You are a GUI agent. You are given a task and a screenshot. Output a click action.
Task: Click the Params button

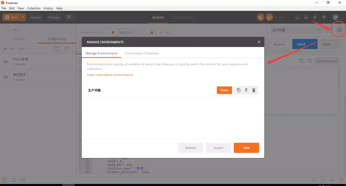[x=279, y=44]
